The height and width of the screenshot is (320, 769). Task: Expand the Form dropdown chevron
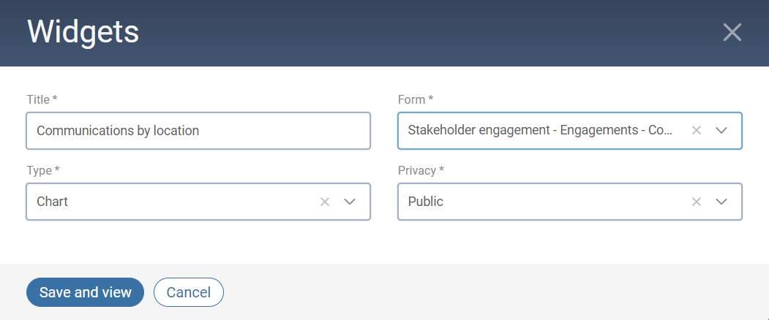click(721, 130)
